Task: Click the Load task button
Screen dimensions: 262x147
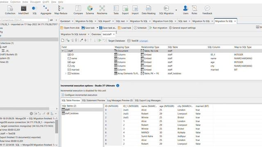Action: (x=124, y=28)
